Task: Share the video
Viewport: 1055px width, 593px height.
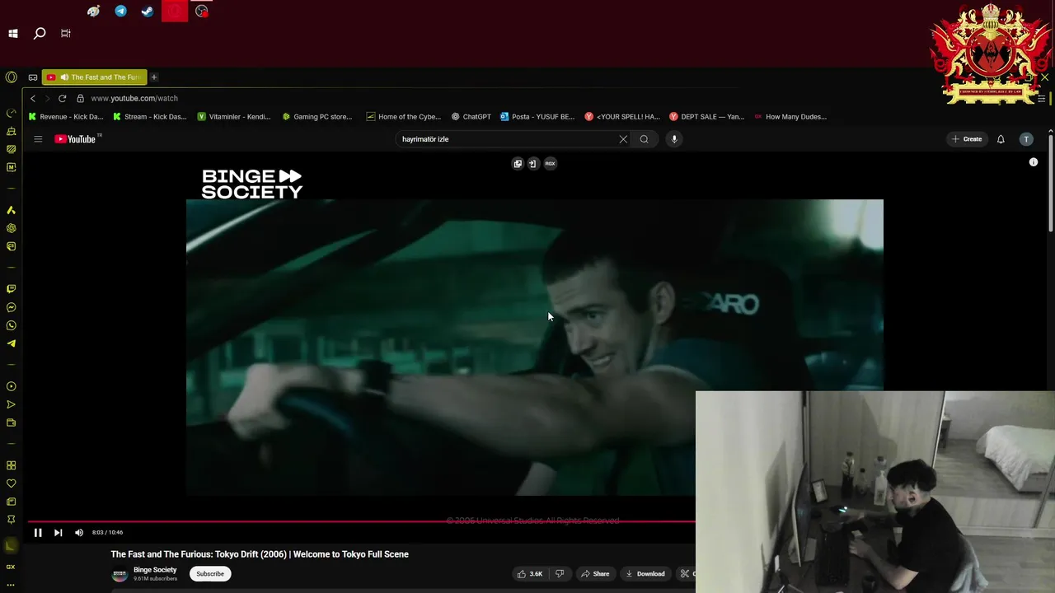Action: click(x=595, y=574)
